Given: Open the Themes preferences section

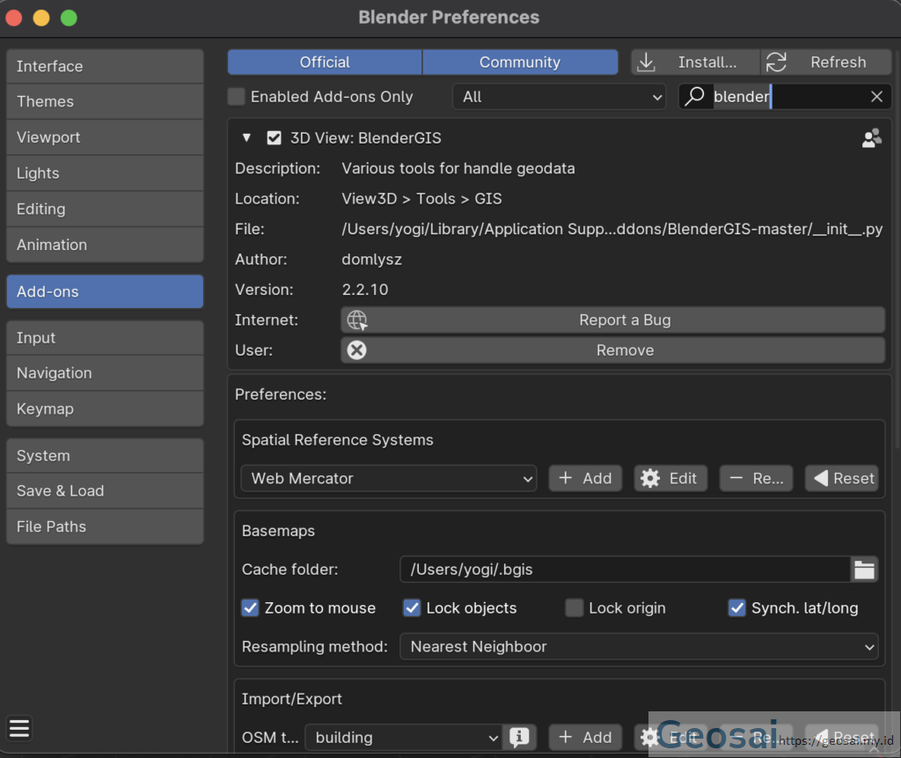Looking at the screenshot, I should click(105, 101).
